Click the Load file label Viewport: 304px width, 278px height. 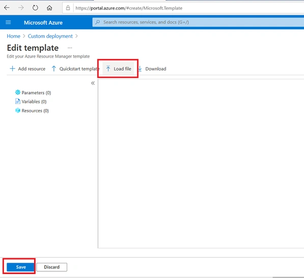[122, 69]
